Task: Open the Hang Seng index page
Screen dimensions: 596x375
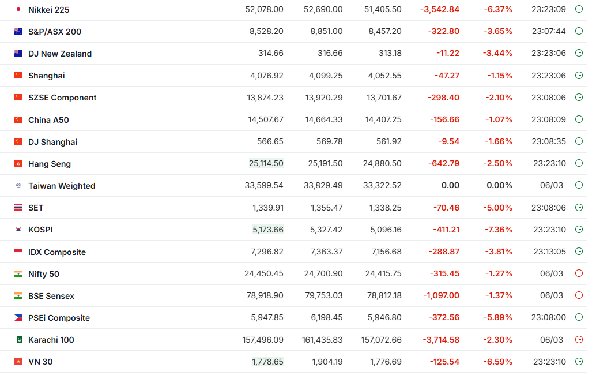Action: (50, 164)
